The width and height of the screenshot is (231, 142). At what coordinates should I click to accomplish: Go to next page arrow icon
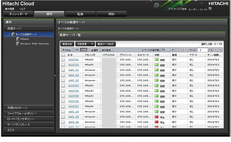pos(215,50)
